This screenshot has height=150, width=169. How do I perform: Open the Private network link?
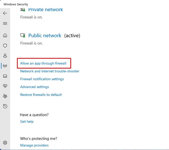tap(46, 10)
